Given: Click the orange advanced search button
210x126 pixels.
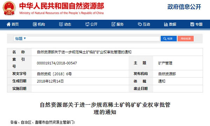Looking at the screenshot, I should point(185,38).
